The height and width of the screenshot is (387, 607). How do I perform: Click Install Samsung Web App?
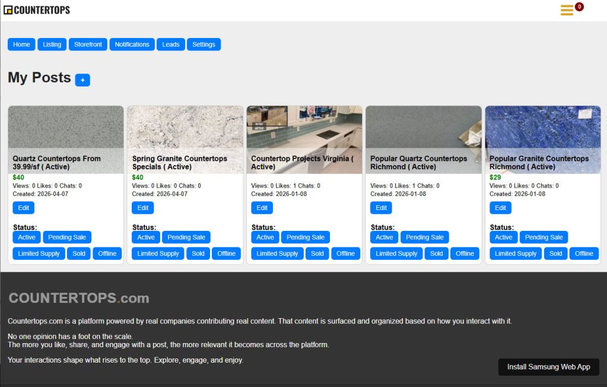[x=548, y=367]
